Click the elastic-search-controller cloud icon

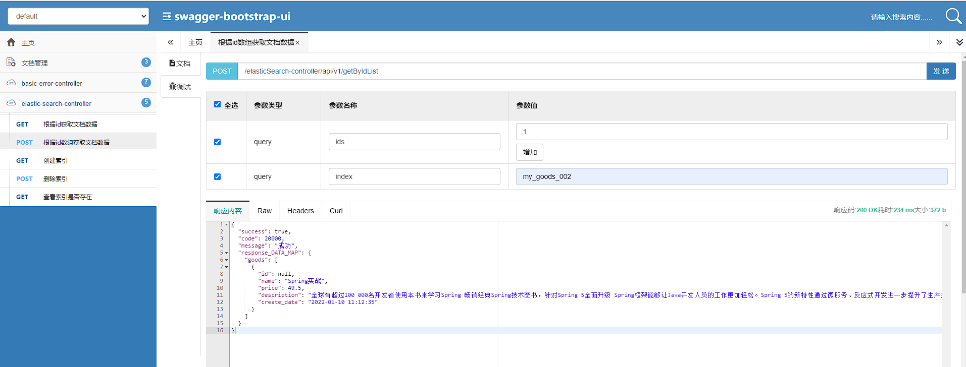[11, 103]
